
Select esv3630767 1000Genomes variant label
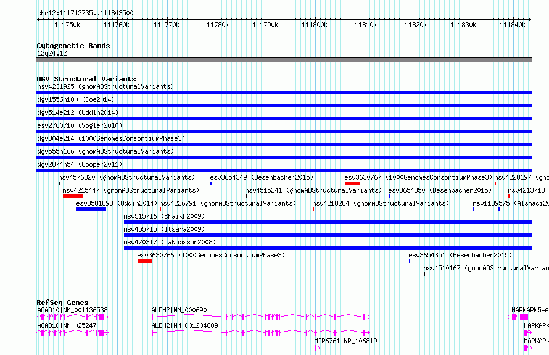(x=418, y=177)
